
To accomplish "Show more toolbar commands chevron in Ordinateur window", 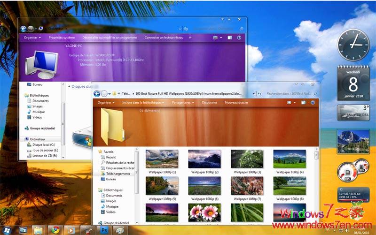I will point(190,38).
